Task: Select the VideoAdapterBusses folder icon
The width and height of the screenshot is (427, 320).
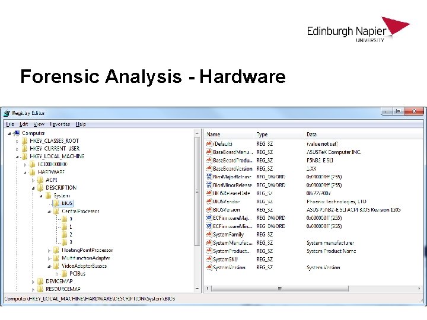Action: (56, 266)
